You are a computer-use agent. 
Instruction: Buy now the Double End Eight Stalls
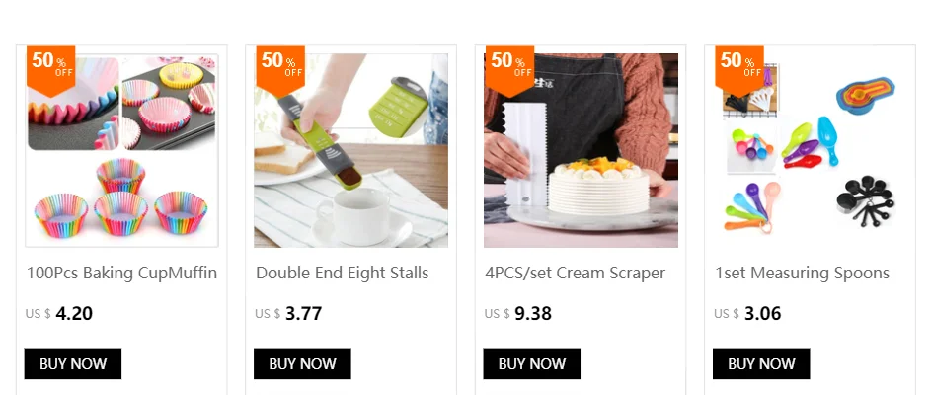(302, 363)
